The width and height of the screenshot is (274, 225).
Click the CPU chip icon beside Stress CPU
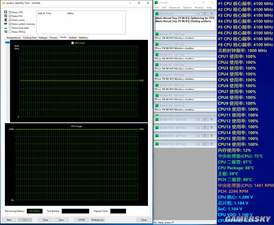pos(5,12)
